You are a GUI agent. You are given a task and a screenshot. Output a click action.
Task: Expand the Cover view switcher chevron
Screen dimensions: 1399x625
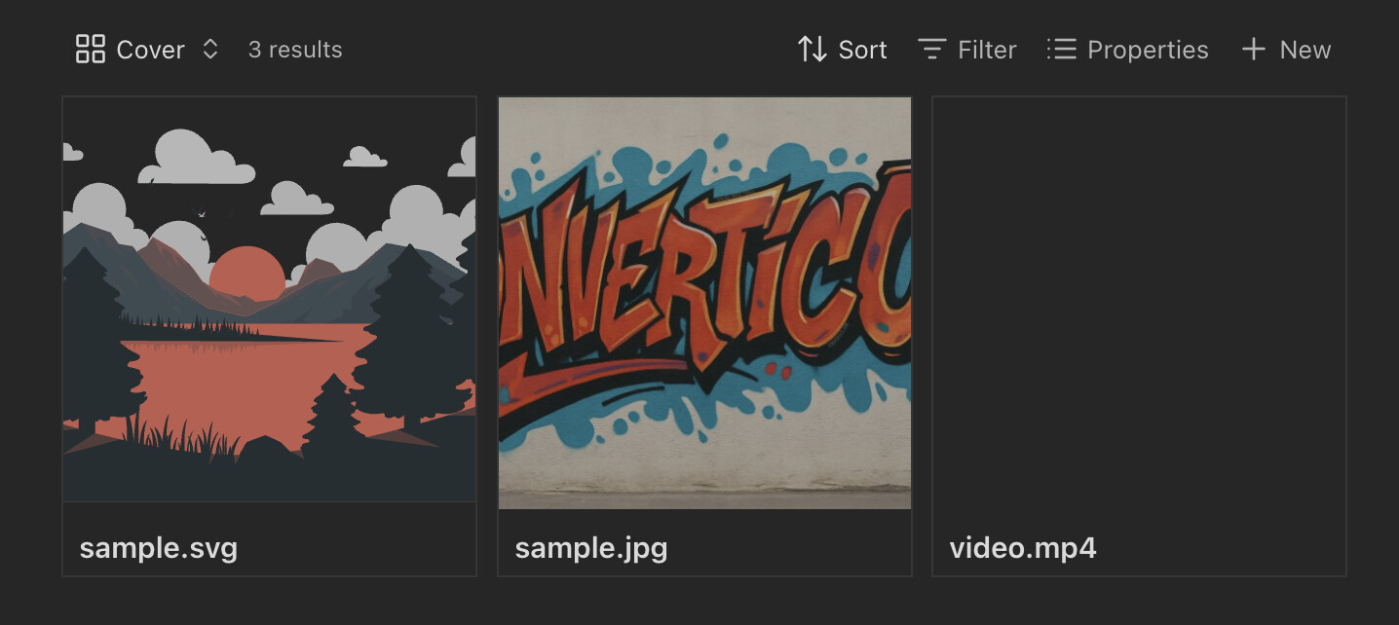click(x=210, y=50)
